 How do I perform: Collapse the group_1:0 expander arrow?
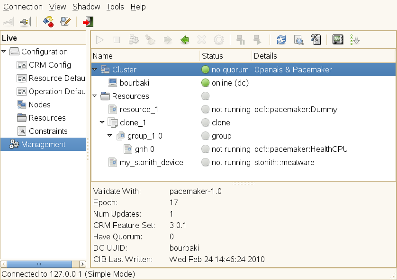pos(109,136)
